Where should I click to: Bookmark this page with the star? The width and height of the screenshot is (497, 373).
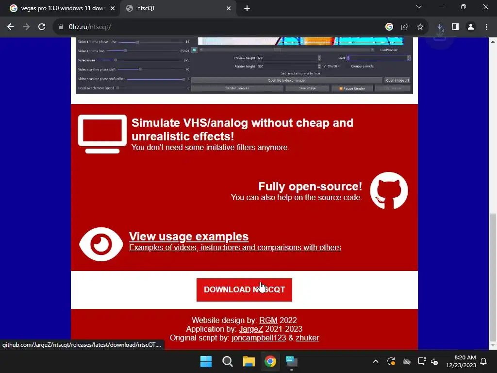(420, 27)
